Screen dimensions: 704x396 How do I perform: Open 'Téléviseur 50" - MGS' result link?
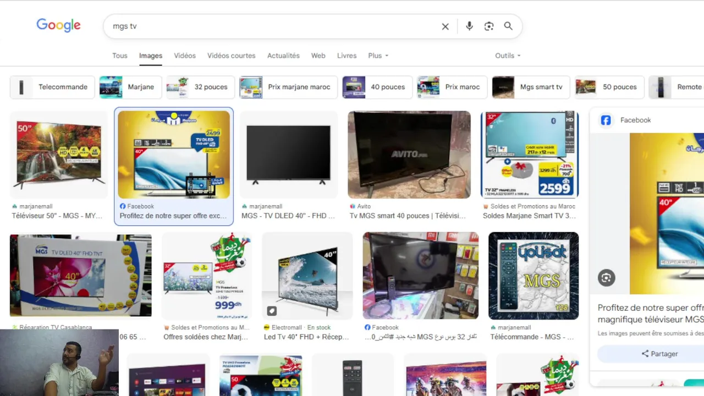pos(57,216)
